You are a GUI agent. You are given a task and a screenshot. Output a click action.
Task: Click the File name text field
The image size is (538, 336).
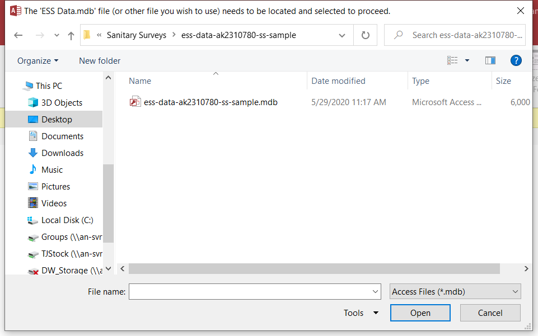coord(250,291)
